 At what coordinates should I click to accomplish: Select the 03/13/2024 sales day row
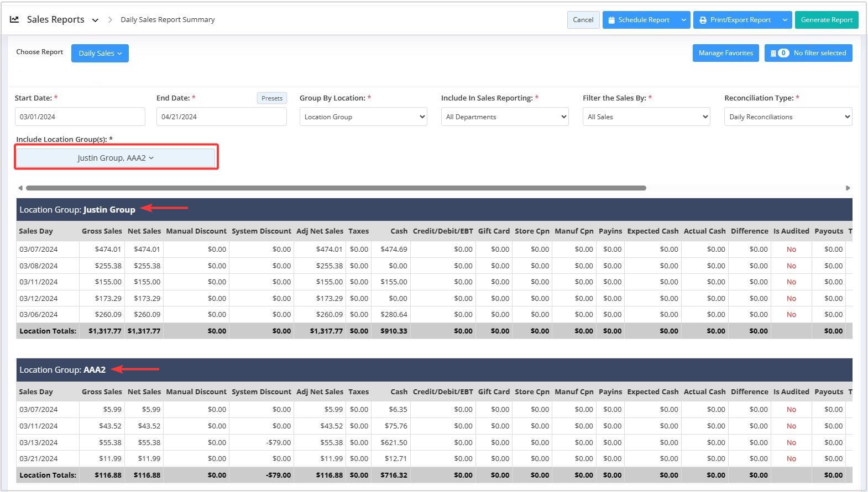[434, 442]
